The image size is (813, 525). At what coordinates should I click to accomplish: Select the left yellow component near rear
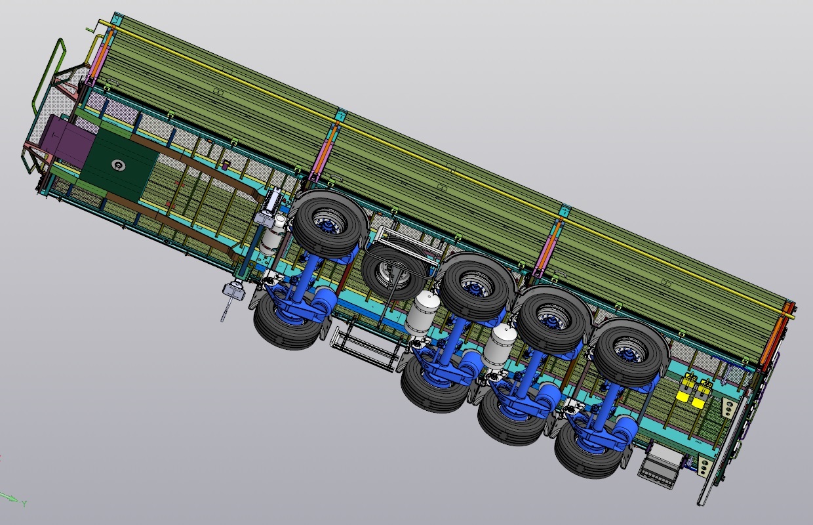(684, 389)
